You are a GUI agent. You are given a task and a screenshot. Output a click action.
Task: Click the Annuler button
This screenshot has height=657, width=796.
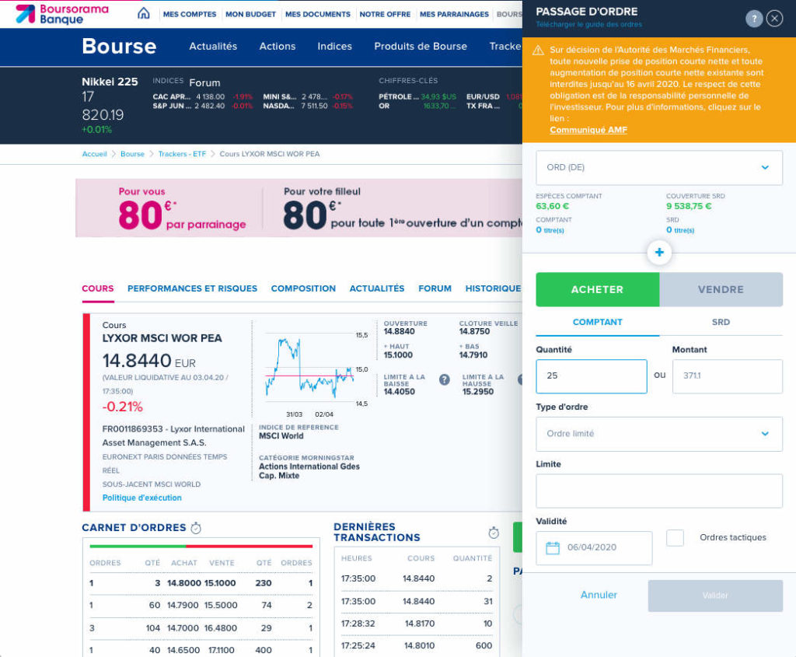(x=599, y=595)
